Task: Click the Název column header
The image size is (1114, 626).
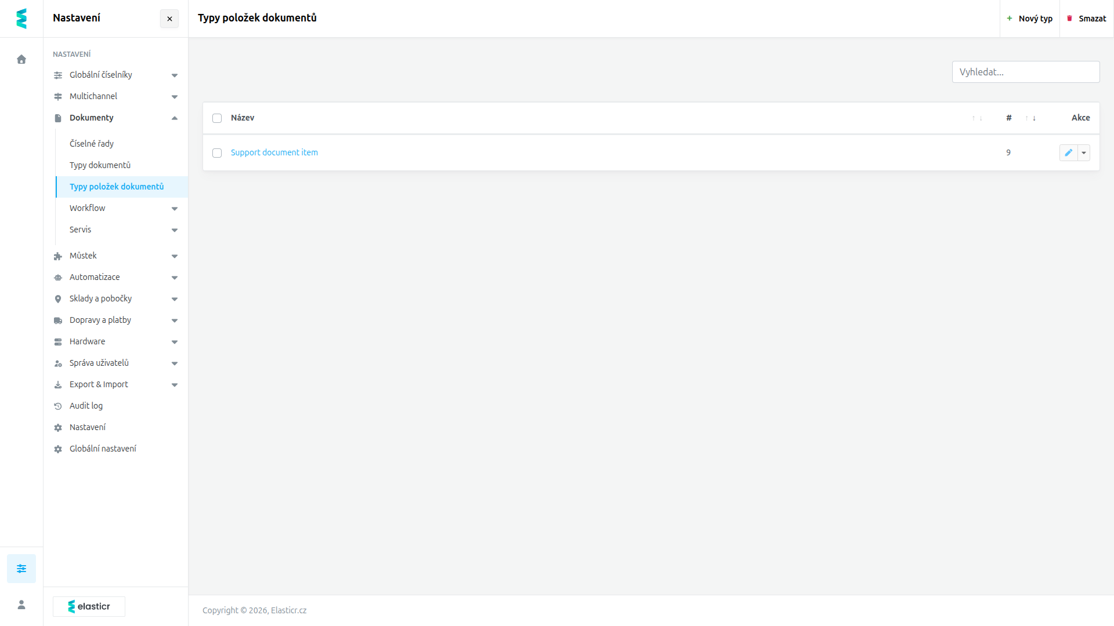Action: pyautogui.click(x=243, y=118)
